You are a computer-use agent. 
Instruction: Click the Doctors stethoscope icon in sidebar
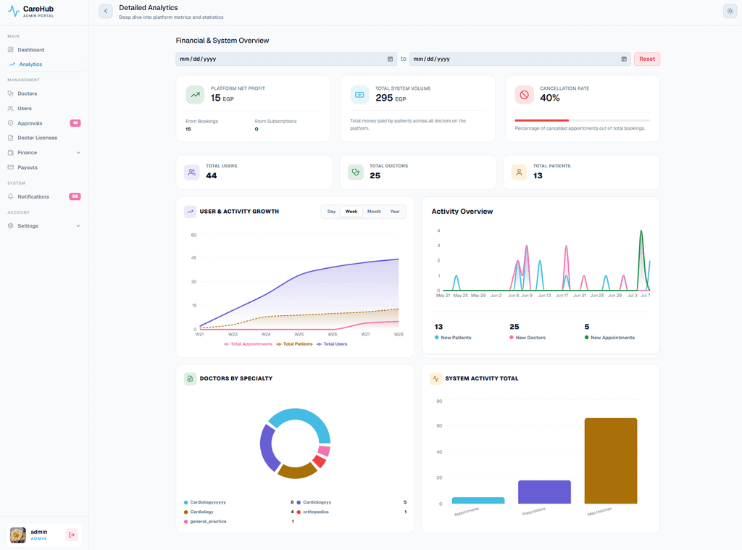pyautogui.click(x=10, y=93)
